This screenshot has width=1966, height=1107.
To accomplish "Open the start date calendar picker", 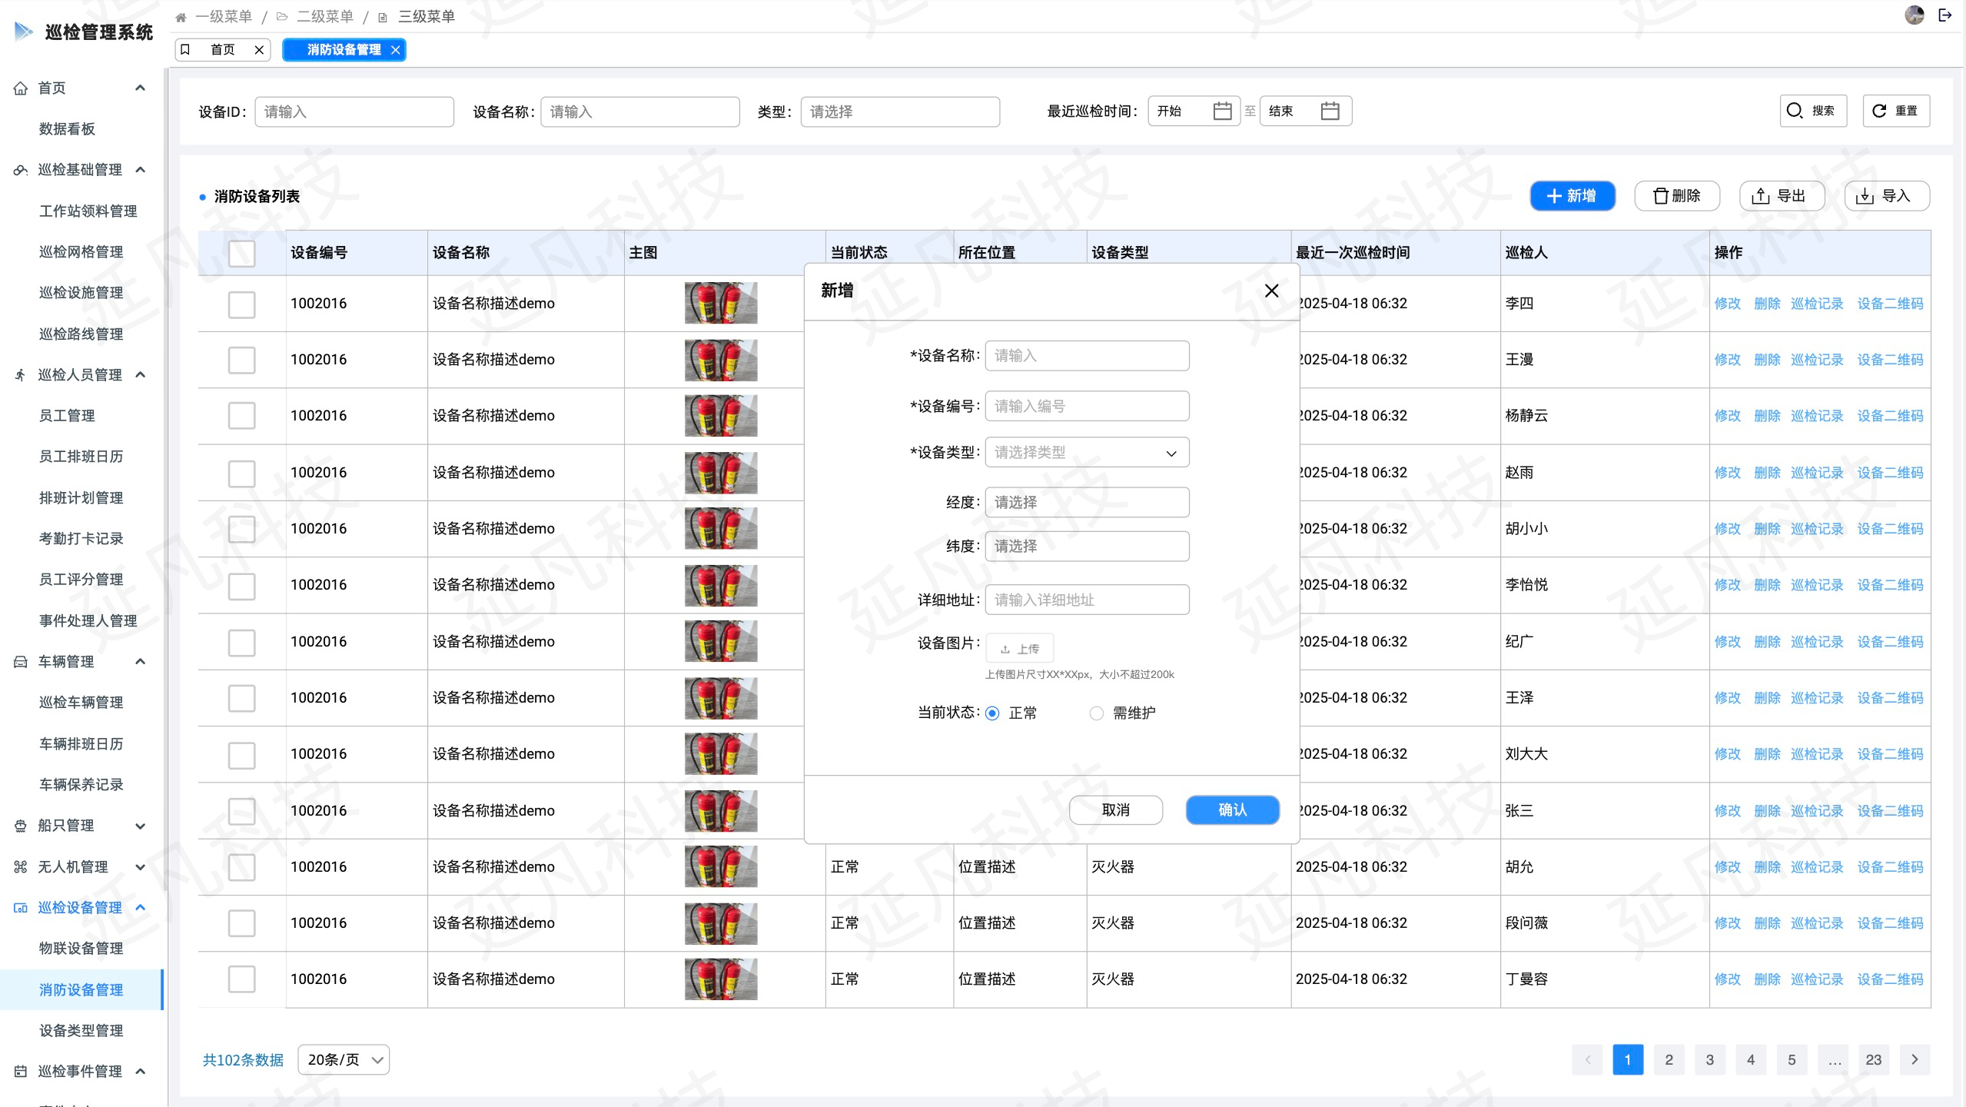I will [1222, 111].
